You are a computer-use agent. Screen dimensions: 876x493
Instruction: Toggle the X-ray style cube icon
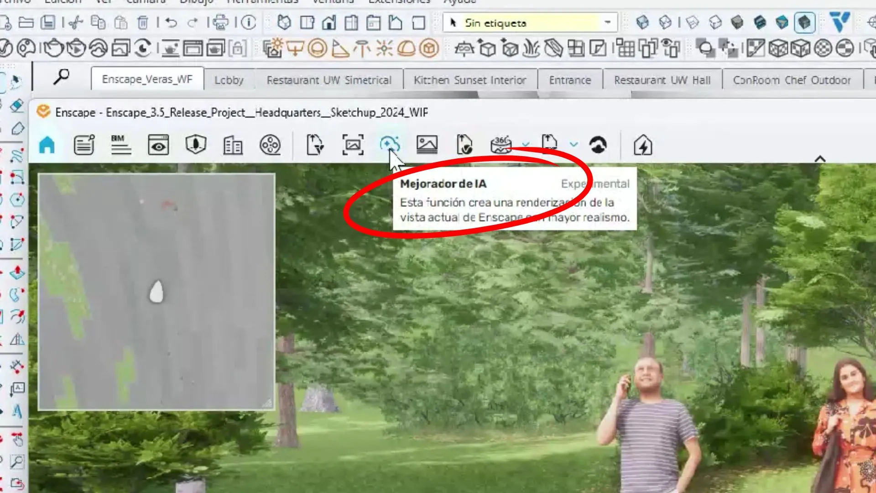(x=642, y=22)
